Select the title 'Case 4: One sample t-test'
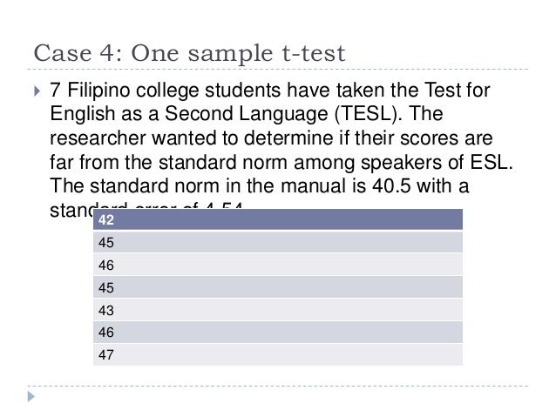The height and width of the screenshot is (417, 556). pos(189,53)
